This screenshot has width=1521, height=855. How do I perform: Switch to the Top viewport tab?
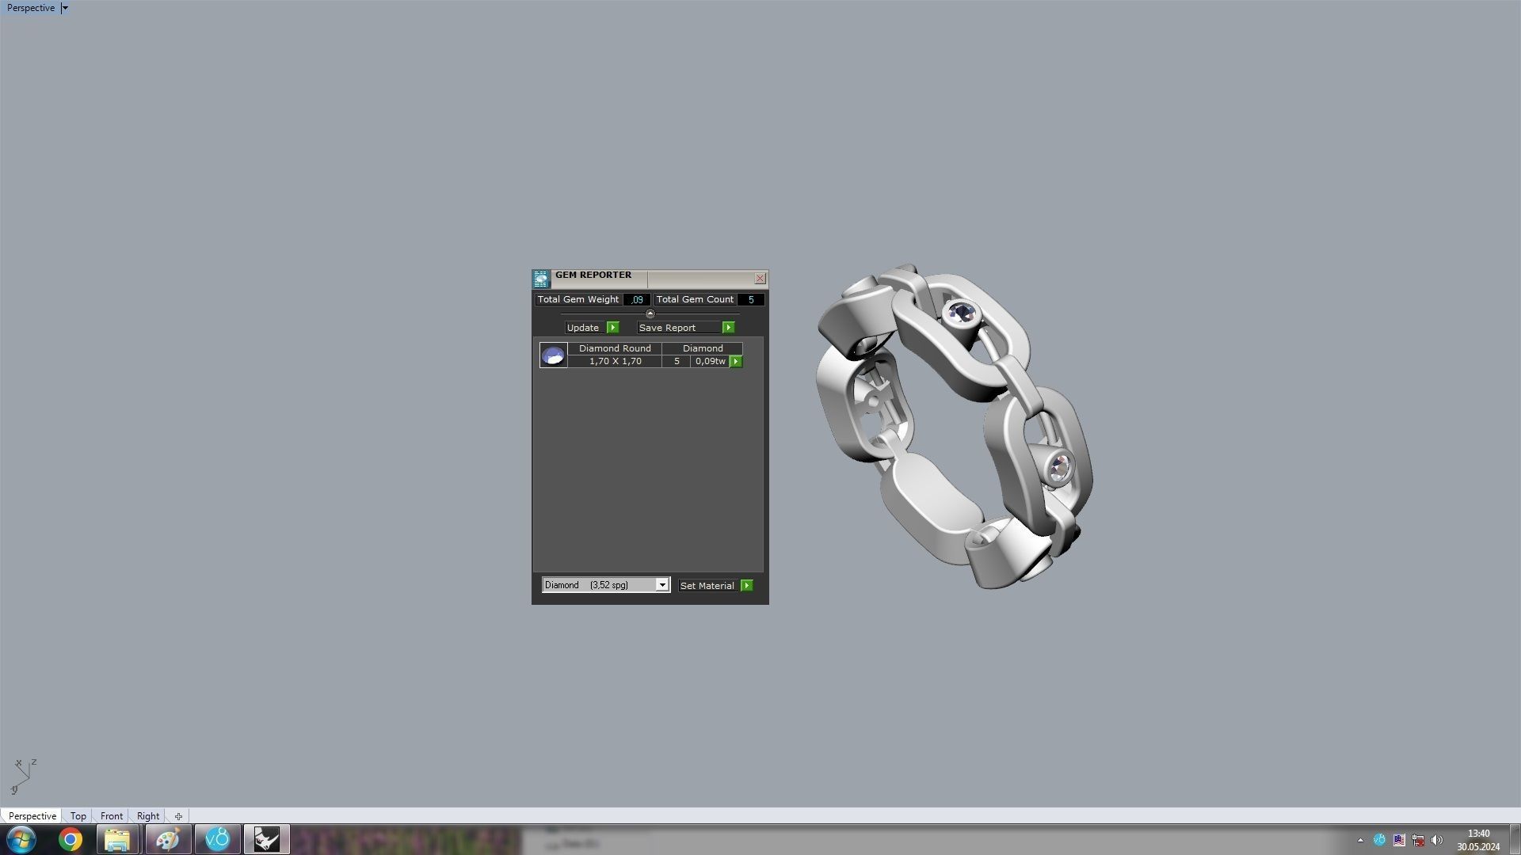78,816
